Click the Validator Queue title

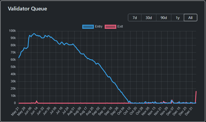(x=27, y=9)
